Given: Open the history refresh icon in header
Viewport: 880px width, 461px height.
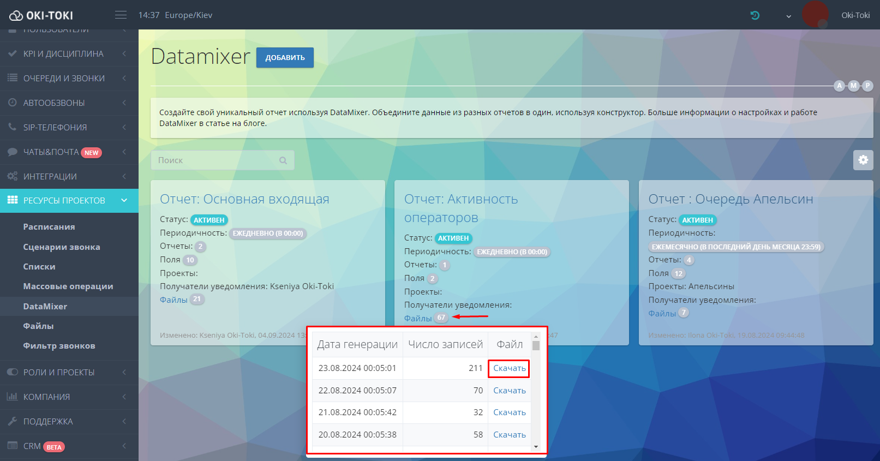Looking at the screenshot, I should click(755, 15).
